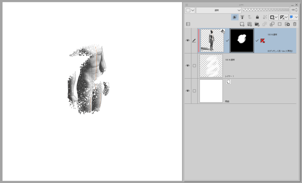Screen dimensions: 302x183
Task: Hide the 3Dデッサン人形-Ver.2(男性) layer
Action: pos(188,41)
